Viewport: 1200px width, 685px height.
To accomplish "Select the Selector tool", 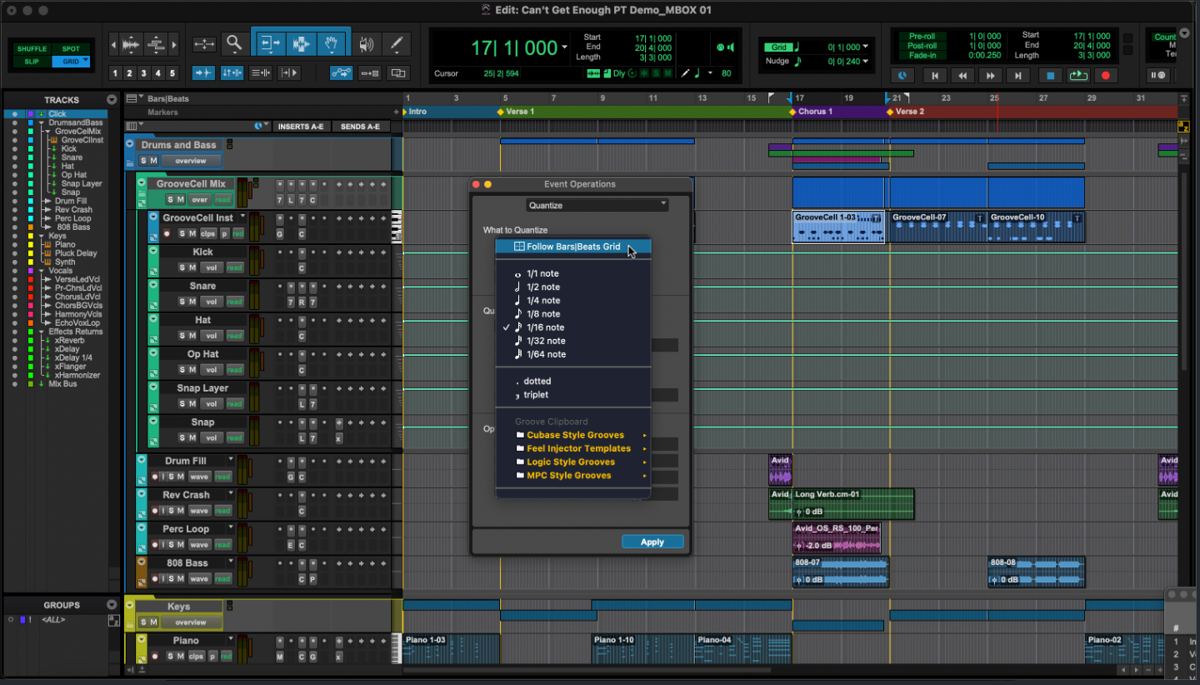I will [x=302, y=43].
